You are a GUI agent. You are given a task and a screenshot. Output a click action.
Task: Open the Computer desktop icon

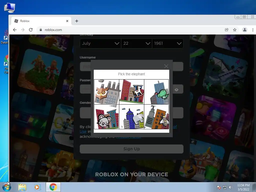coord(9,8)
